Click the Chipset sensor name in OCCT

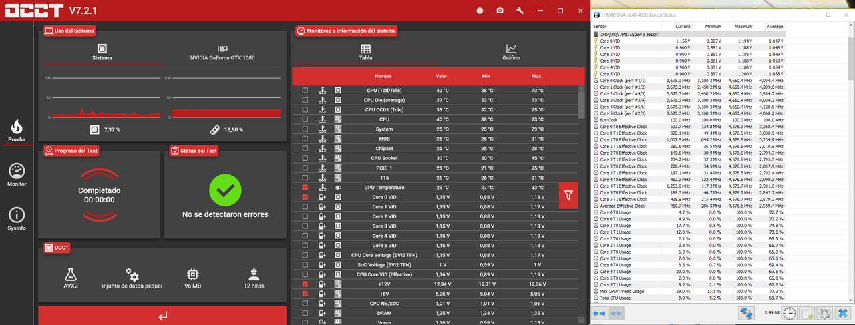click(383, 148)
